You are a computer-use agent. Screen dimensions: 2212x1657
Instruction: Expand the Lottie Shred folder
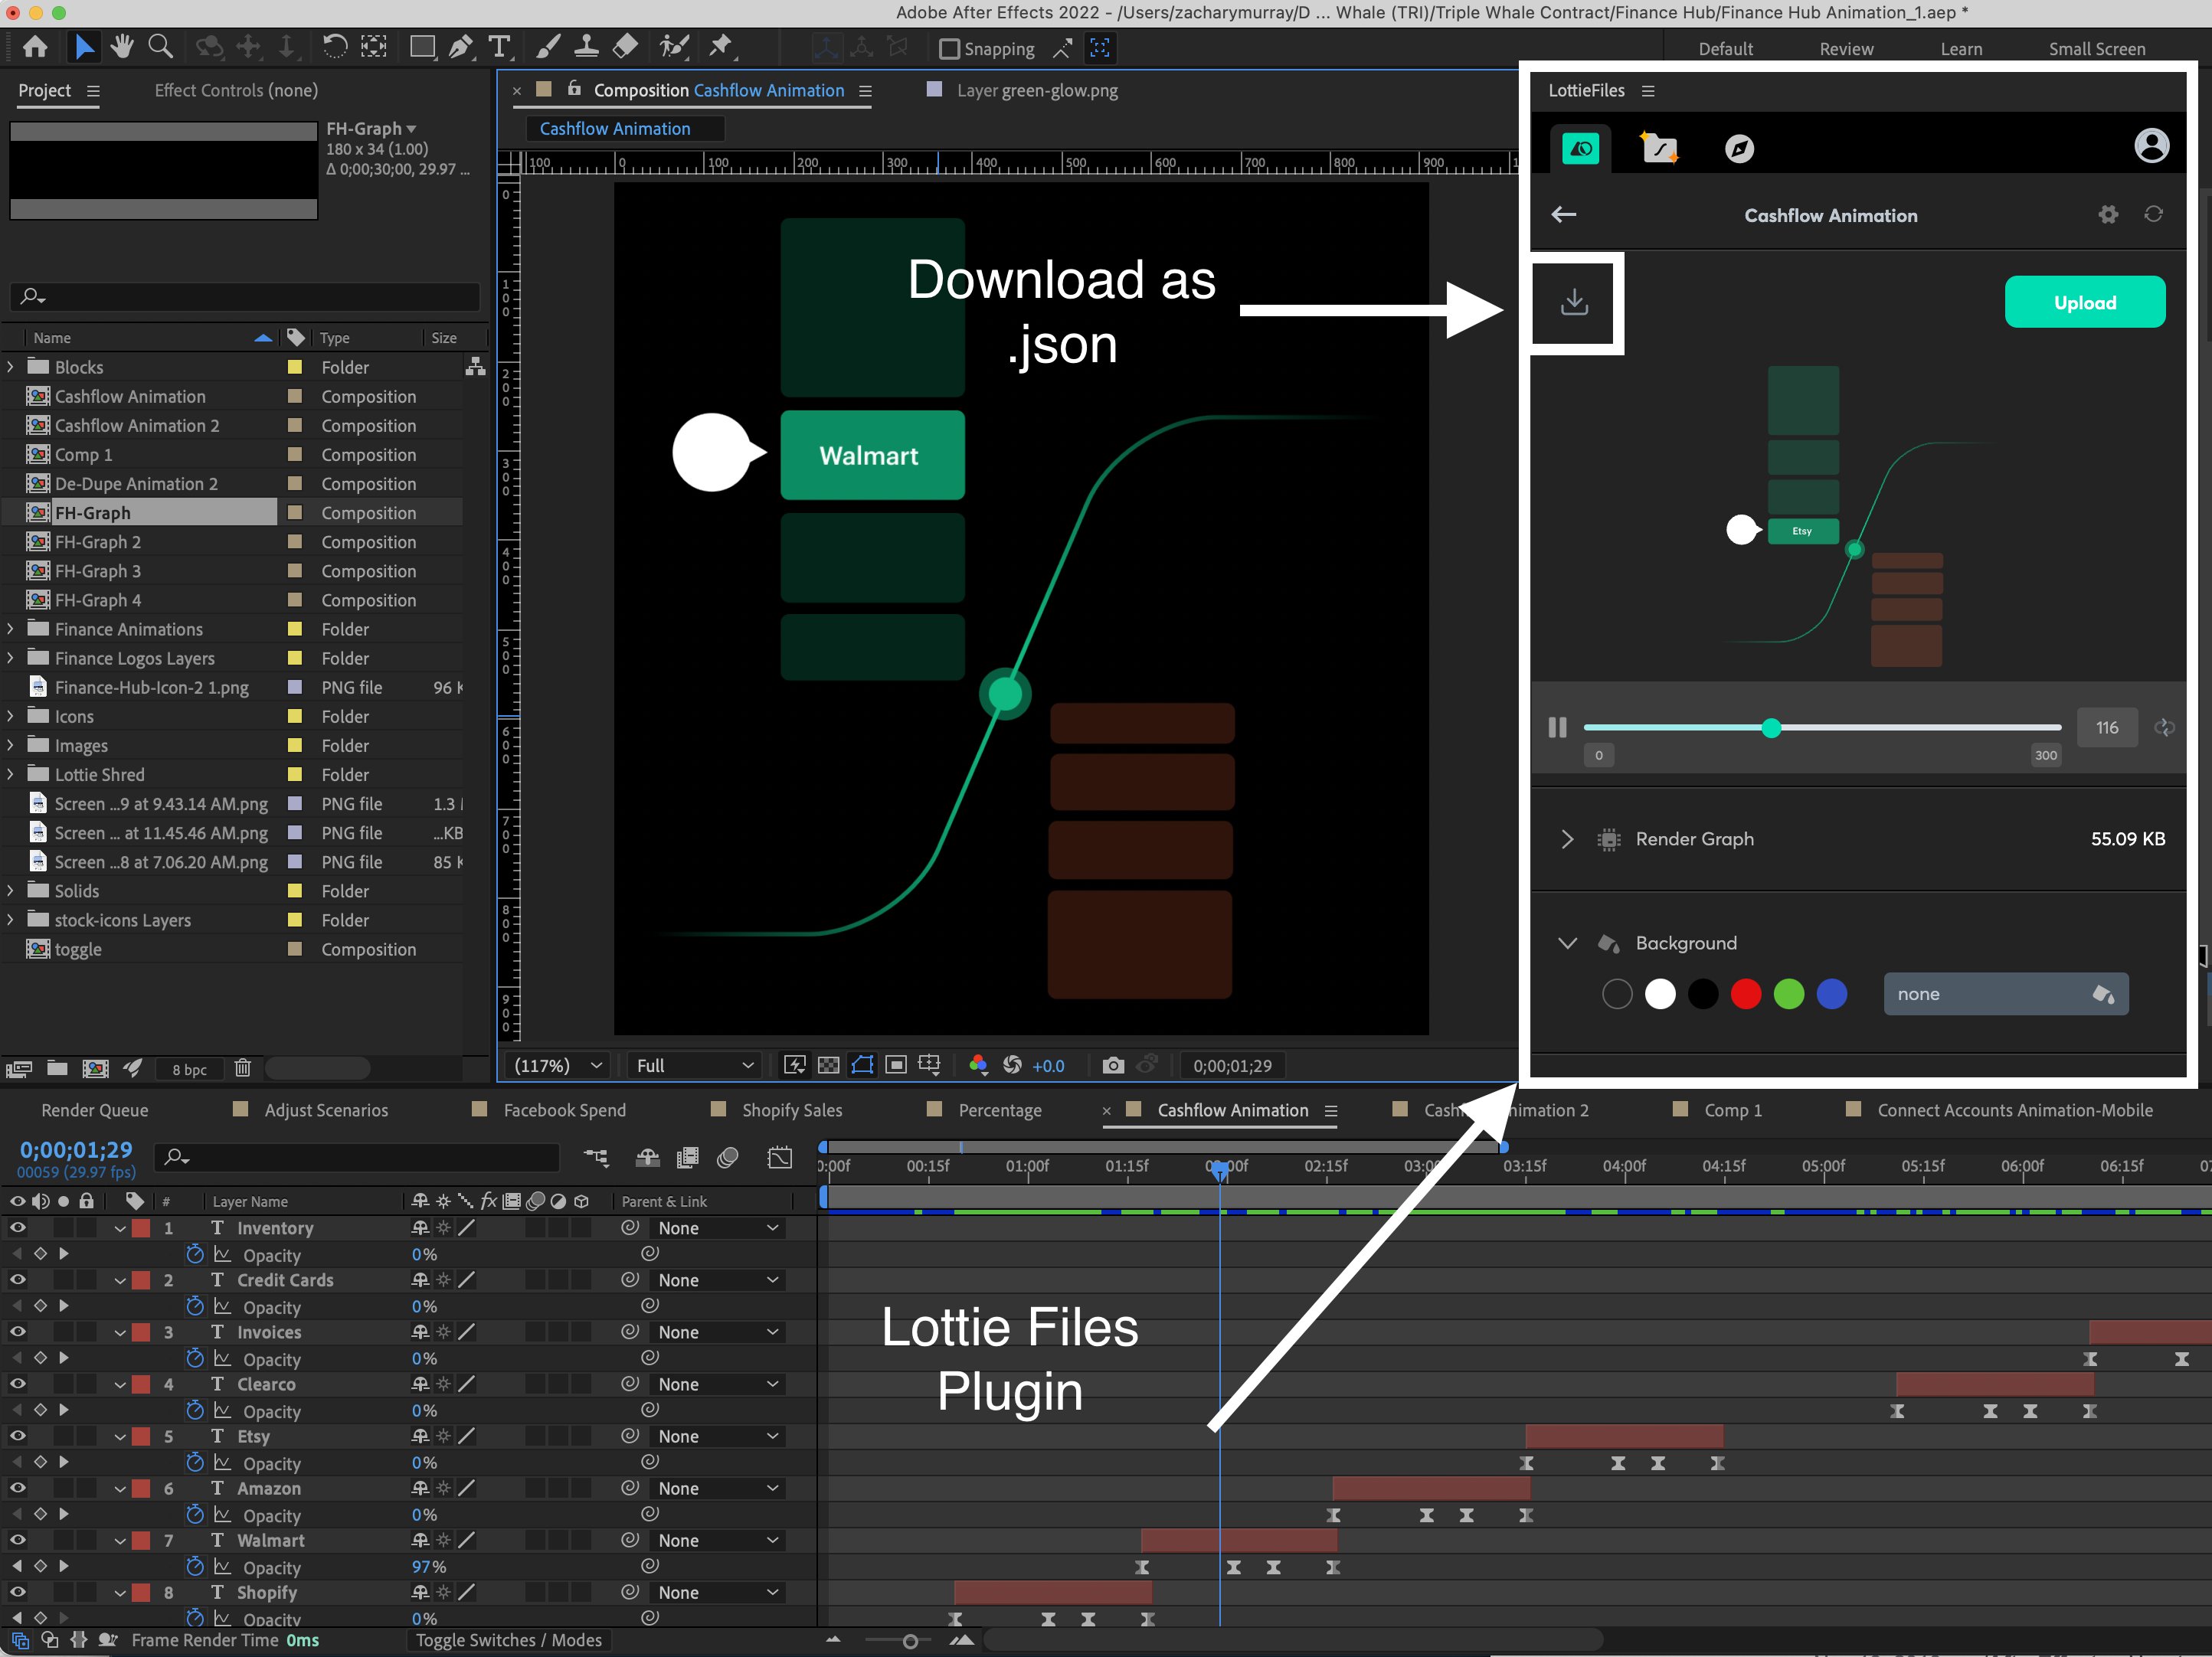11,774
